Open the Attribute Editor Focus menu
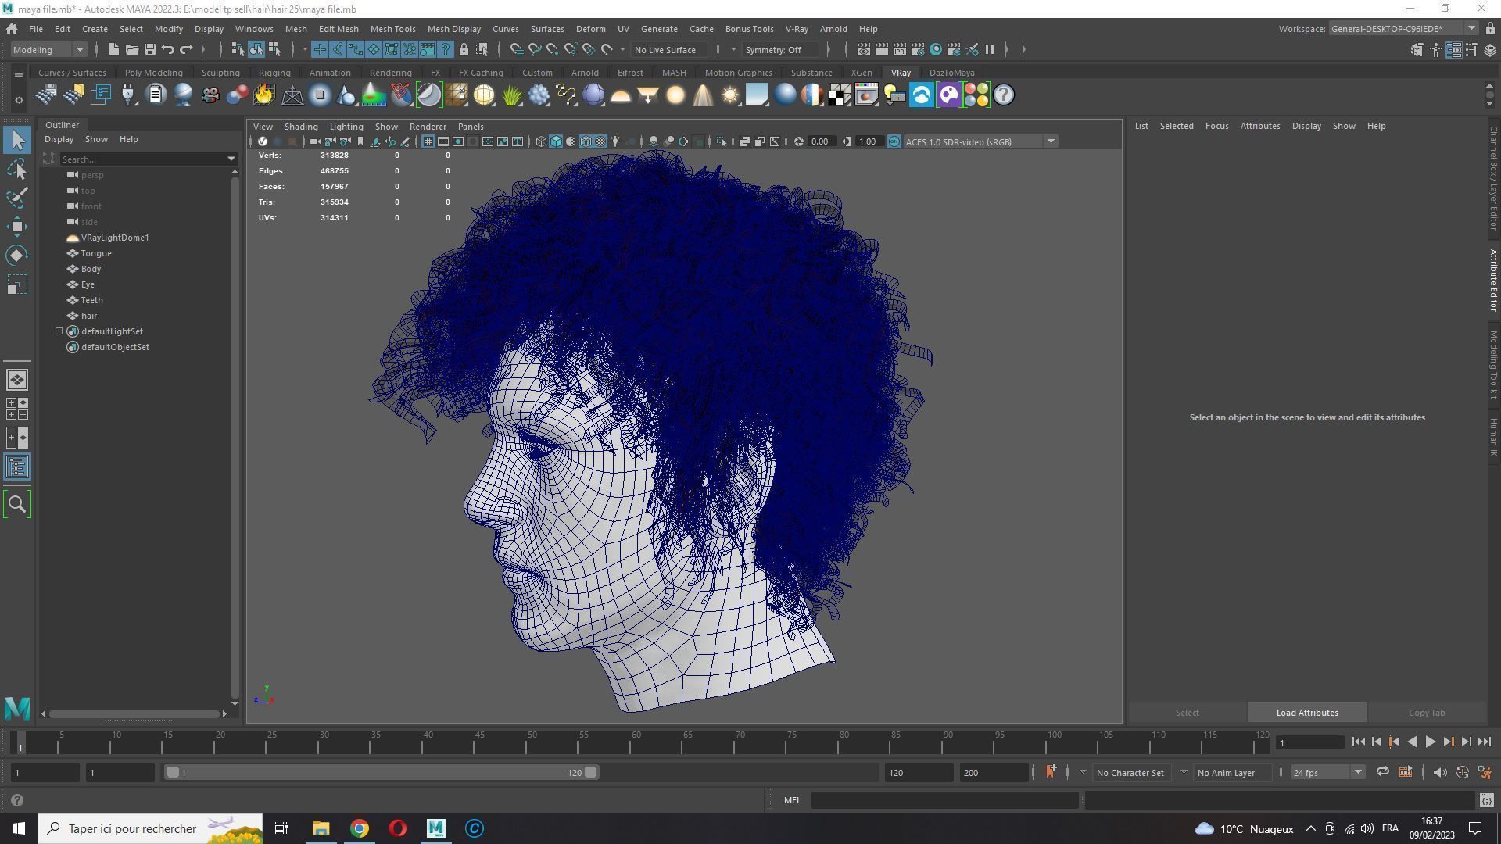Screen dimensions: 1501x844 point(1216,126)
